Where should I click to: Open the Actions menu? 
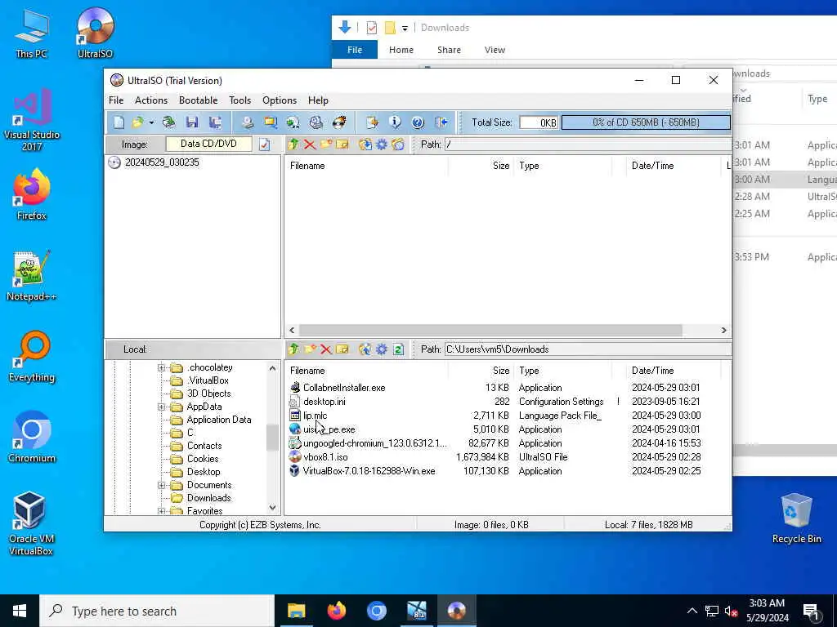pos(151,100)
